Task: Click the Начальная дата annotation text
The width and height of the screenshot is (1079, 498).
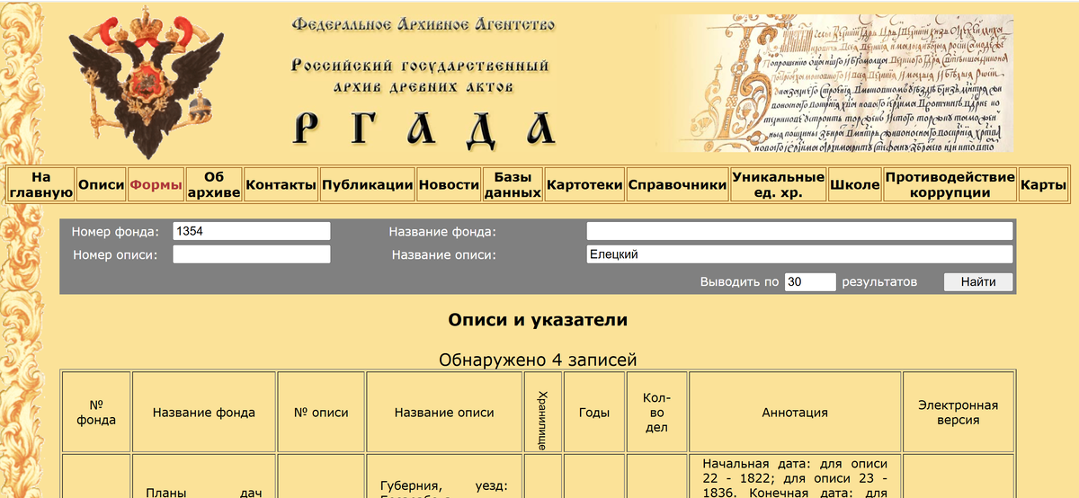Action: coord(795,478)
